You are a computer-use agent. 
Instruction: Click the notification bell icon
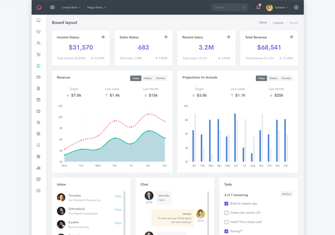(258, 7)
